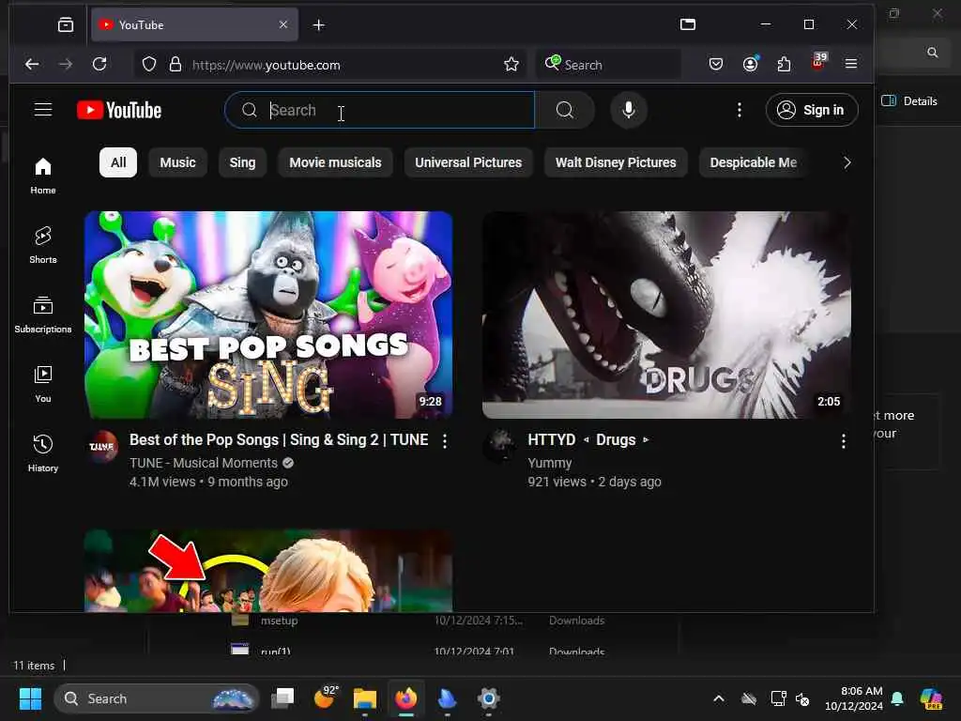Click the magnifier search button beside YouTube search field

[564, 111]
